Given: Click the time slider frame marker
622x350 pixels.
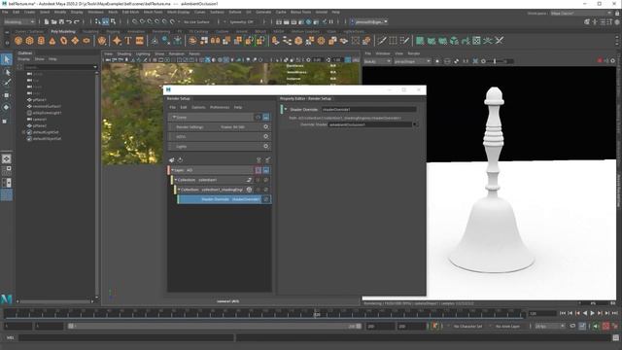Looking at the screenshot, I should click(x=316, y=313).
